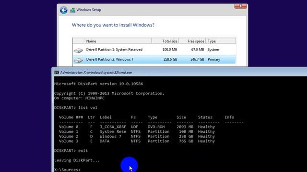Select Drive 0 Partition 1: System Reserved

pyautogui.click(x=154, y=50)
